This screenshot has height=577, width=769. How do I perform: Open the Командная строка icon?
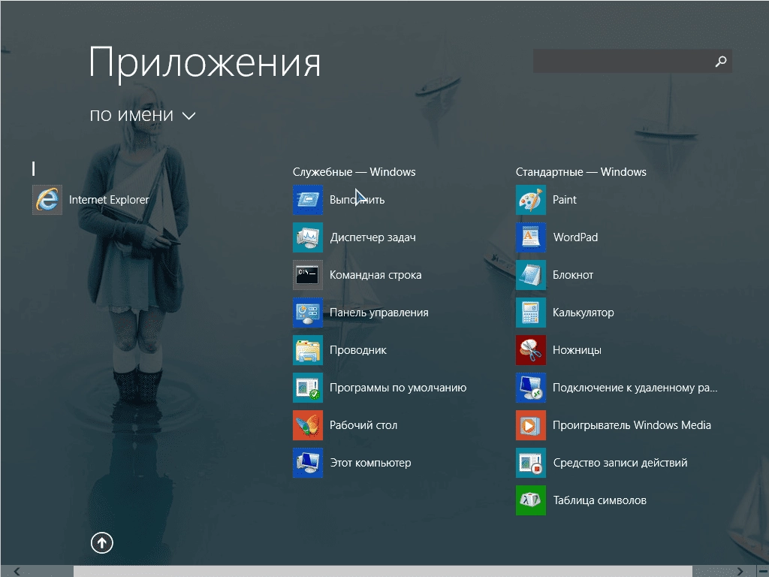pos(307,275)
